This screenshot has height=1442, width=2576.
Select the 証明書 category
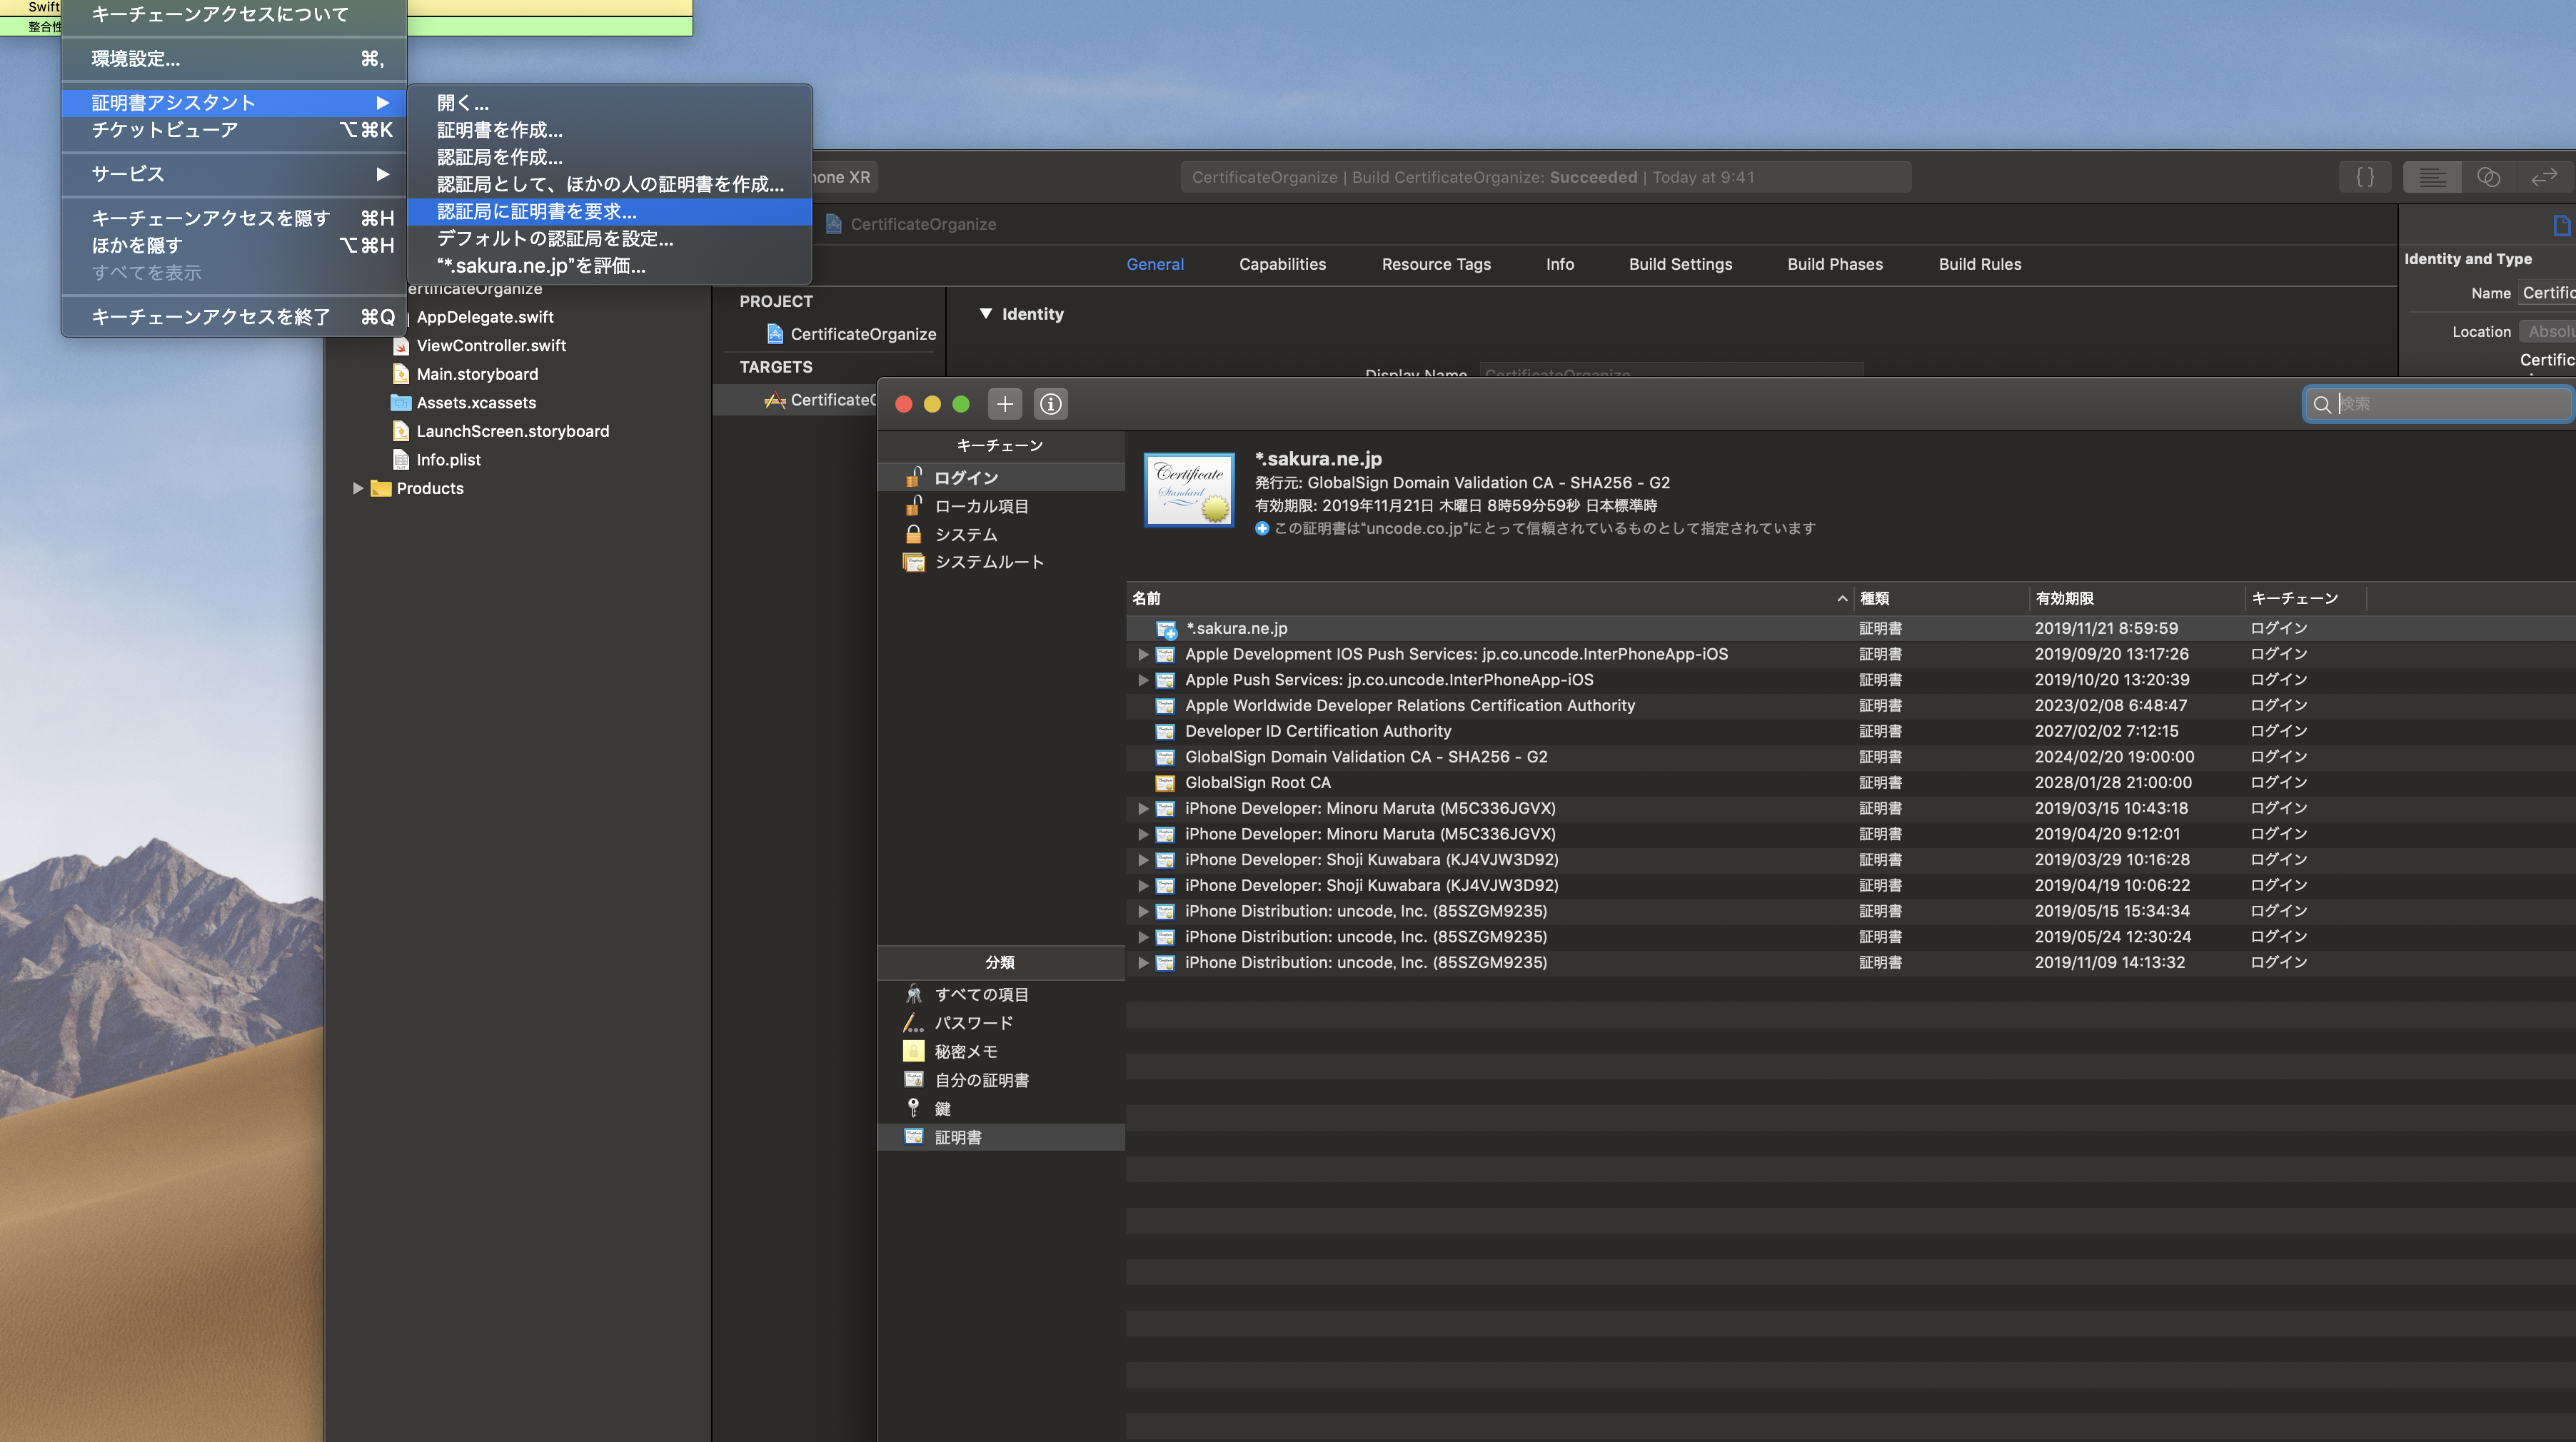pos(1001,1137)
